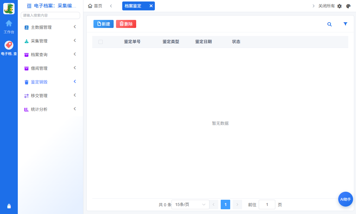The image size is (356, 214).
Task: Collapse sidebar with the menu fold icon
Action: click(29, 6)
